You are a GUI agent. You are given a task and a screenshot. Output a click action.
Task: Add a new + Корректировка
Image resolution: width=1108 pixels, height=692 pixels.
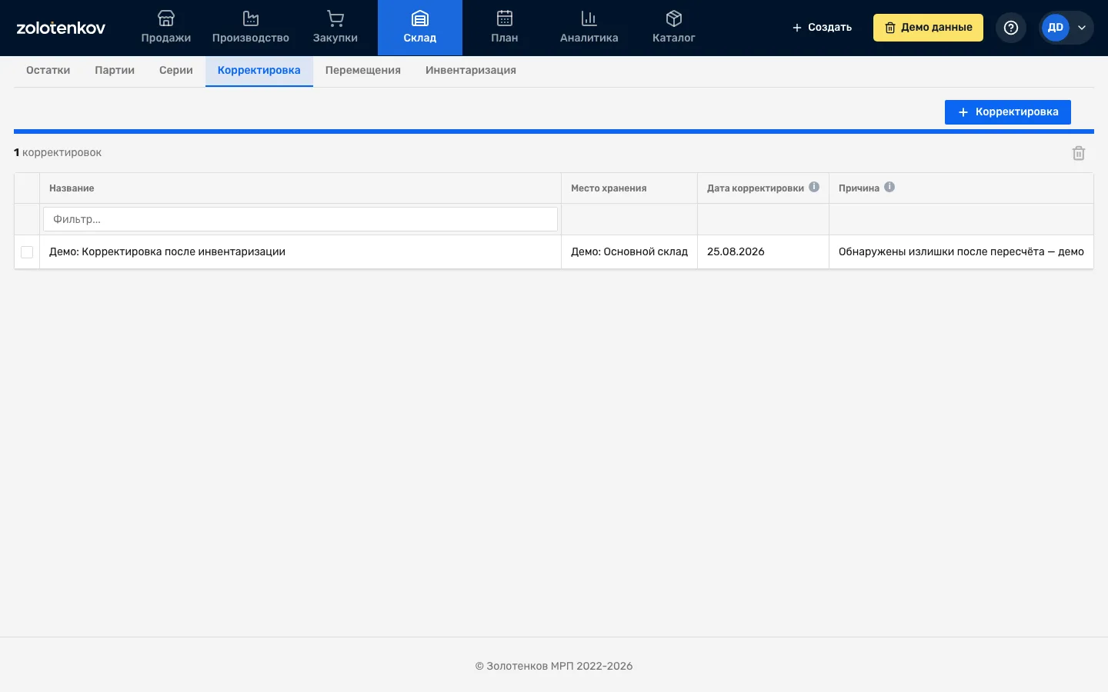[1008, 112]
